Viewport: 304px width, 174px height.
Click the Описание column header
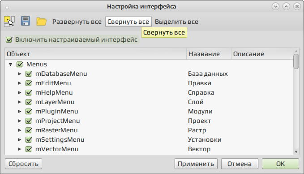coord(262,54)
